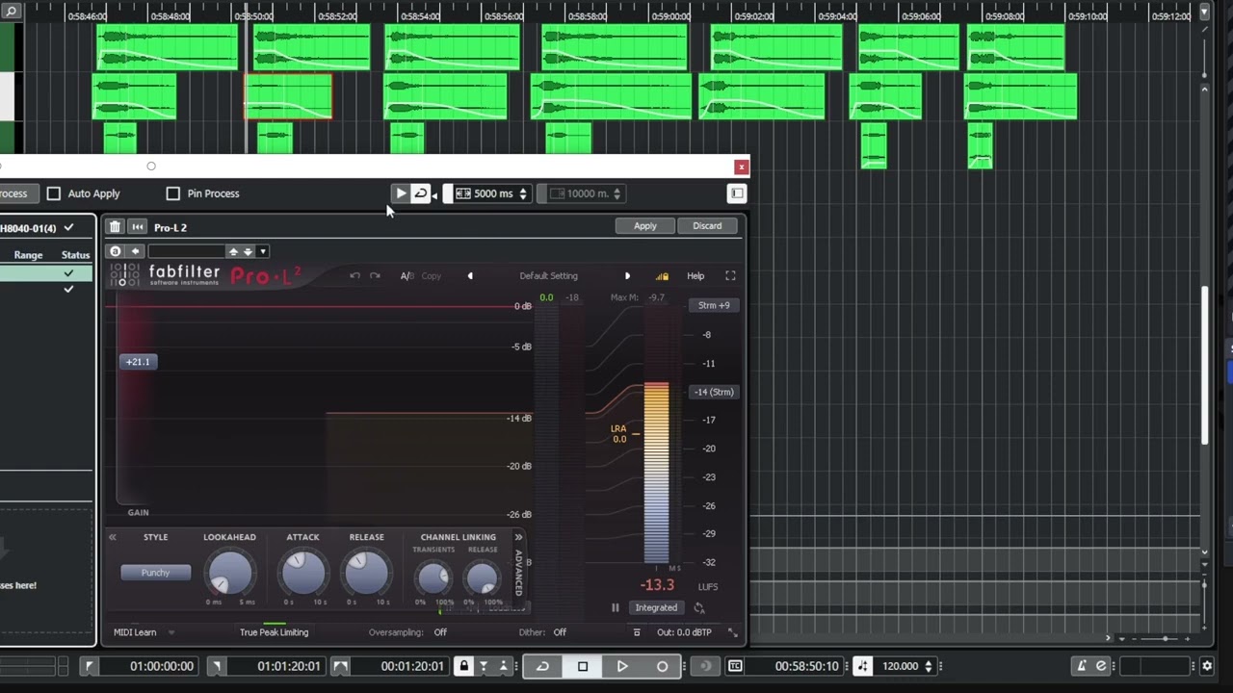
Task: Click the Lookahead knob
Action: 229,572
